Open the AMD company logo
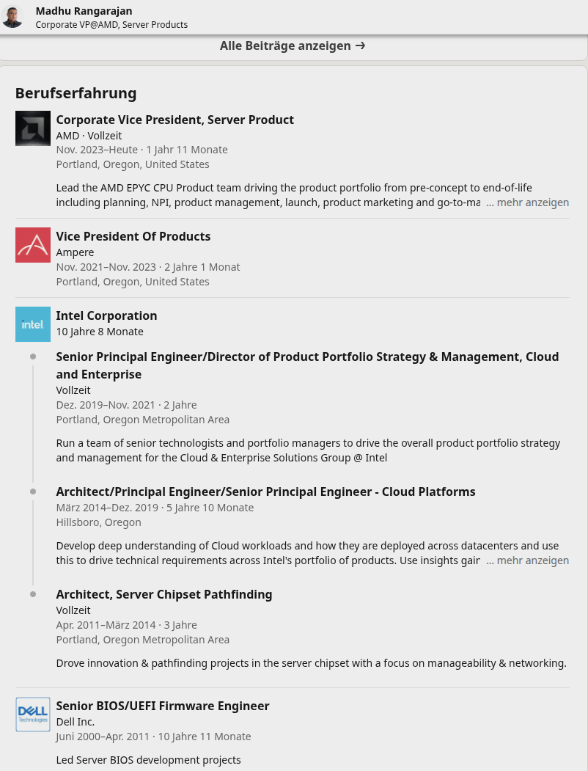Screen dimensions: 588x771 pyautogui.click(x=33, y=128)
